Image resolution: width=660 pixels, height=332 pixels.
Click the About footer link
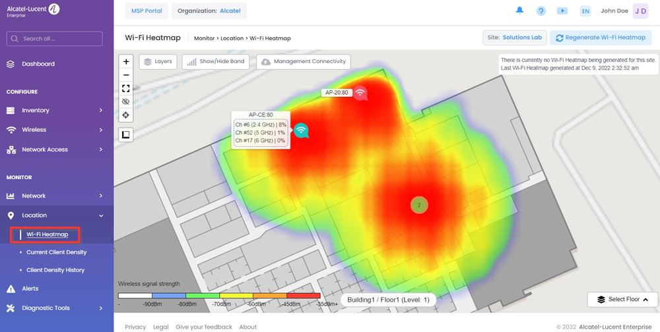248,327
